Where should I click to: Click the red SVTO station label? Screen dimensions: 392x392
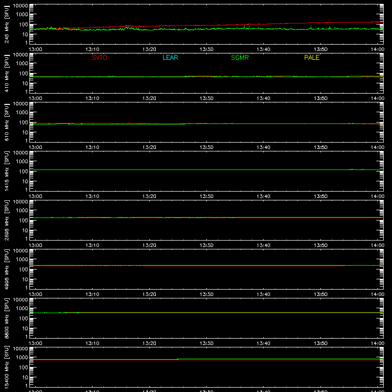[x=99, y=57]
